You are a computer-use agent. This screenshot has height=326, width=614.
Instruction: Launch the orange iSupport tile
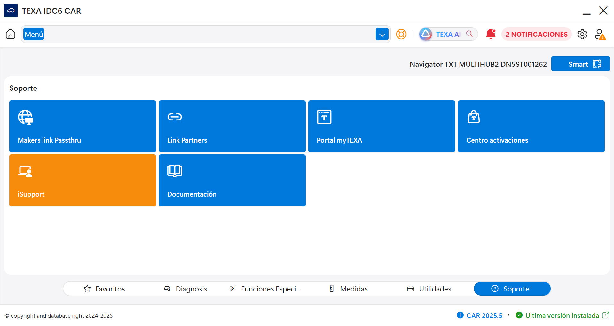(83, 180)
